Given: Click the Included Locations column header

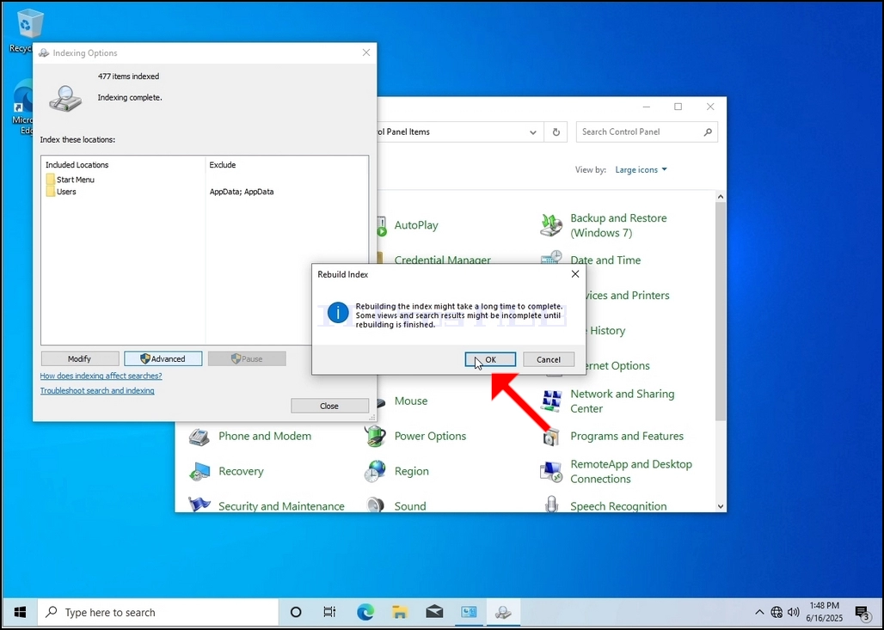Looking at the screenshot, I should (77, 164).
